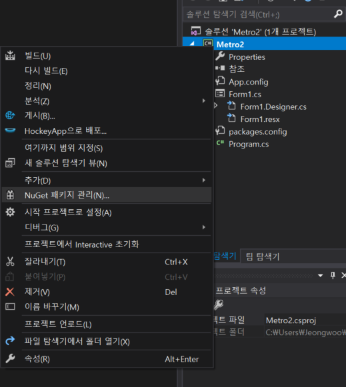
Task: Click the form icon beside Form1.cs
Action: tap(220, 93)
